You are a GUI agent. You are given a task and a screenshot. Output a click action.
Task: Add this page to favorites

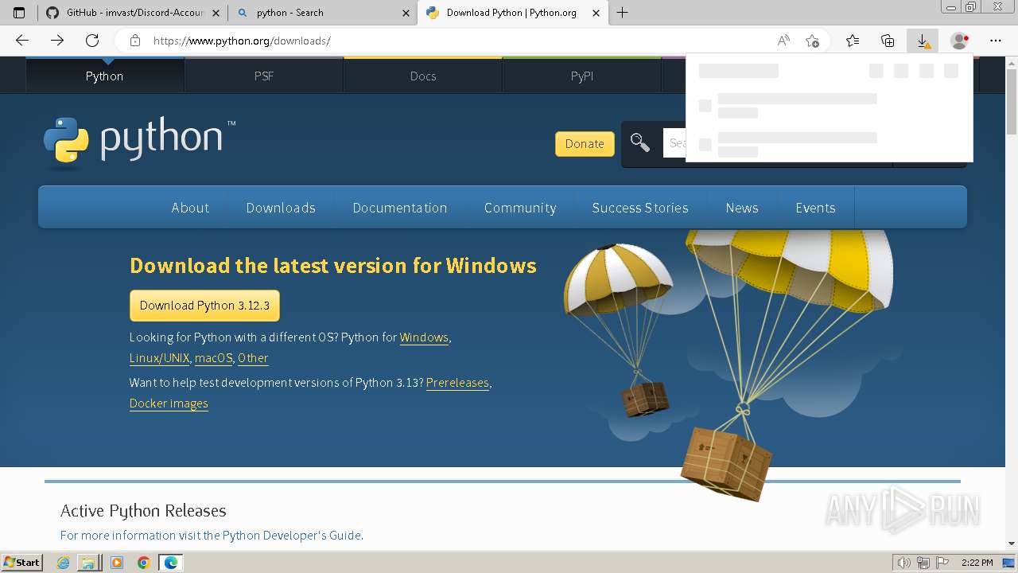[812, 41]
